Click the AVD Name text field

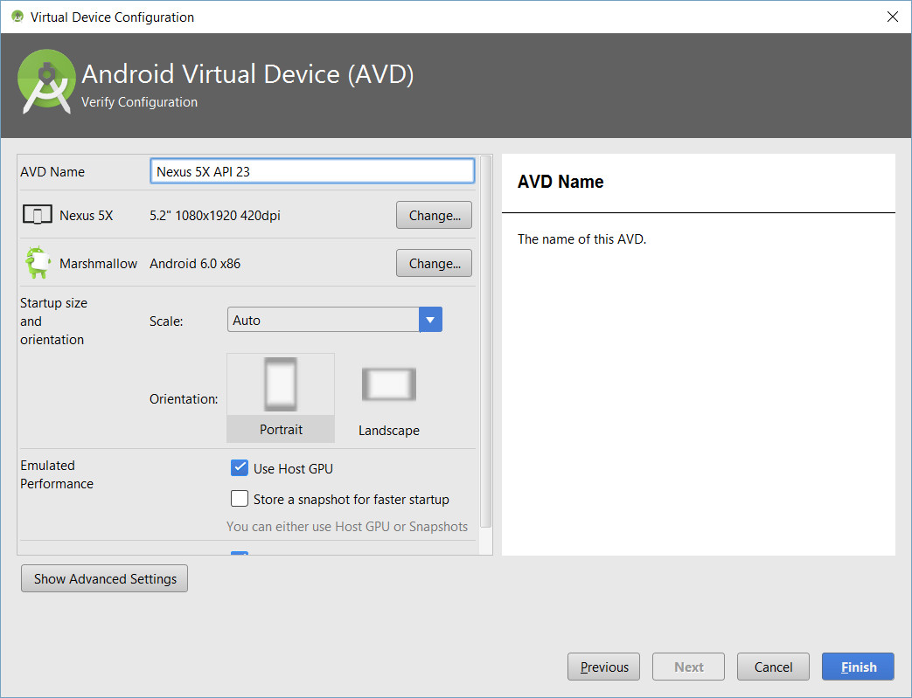(x=312, y=171)
